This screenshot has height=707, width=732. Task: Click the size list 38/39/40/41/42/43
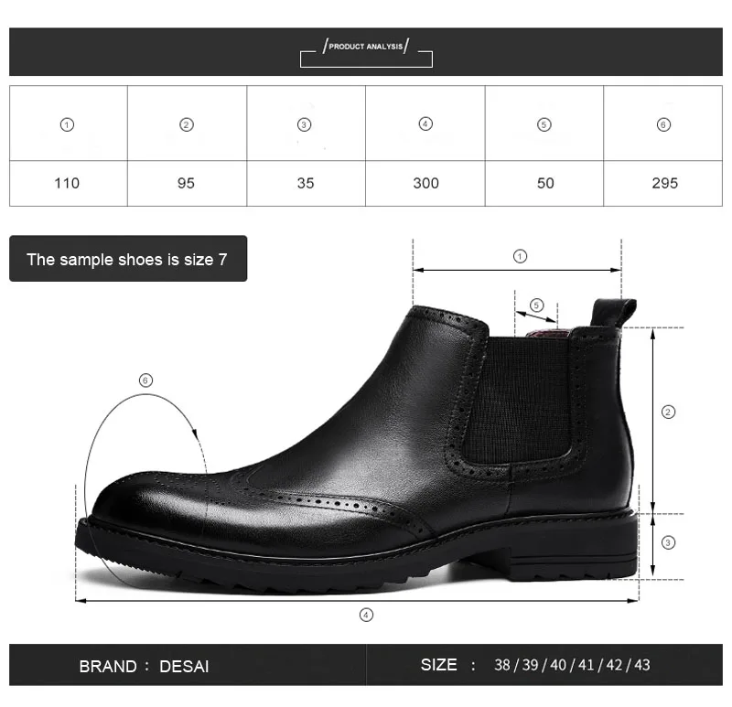click(572, 665)
